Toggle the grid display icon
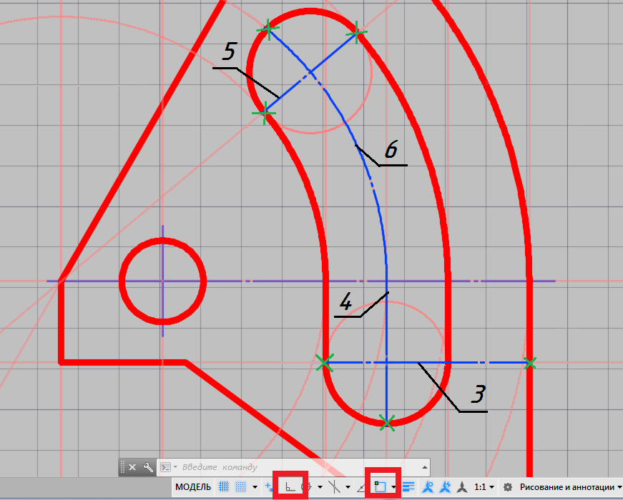The height and width of the screenshot is (500, 623). (224, 487)
